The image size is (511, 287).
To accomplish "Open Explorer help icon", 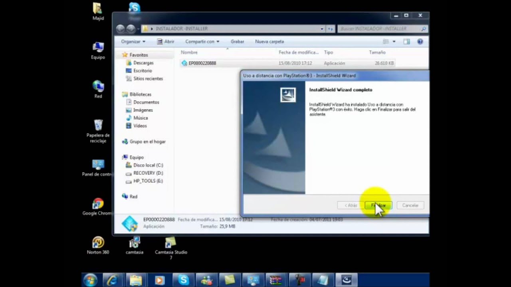I will 420,41.
